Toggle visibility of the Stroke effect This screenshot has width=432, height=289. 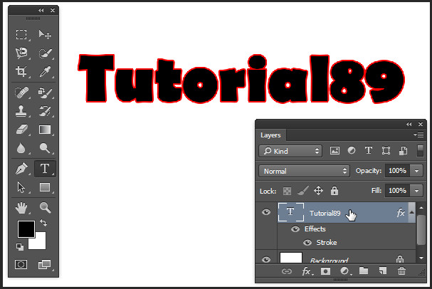click(x=307, y=243)
